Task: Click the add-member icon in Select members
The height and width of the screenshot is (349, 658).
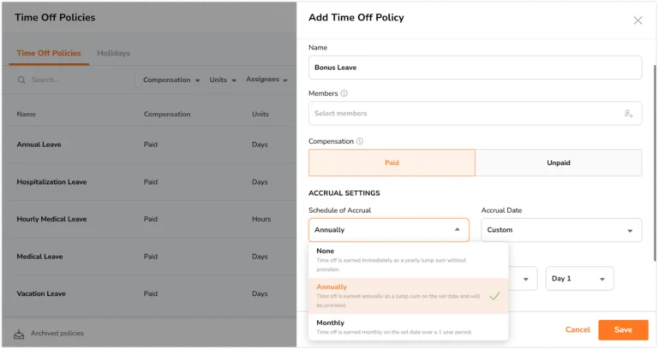Action: pos(628,113)
